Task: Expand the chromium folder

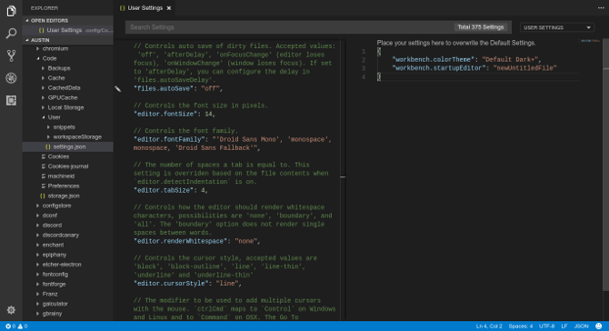Action: click(68, 48)
